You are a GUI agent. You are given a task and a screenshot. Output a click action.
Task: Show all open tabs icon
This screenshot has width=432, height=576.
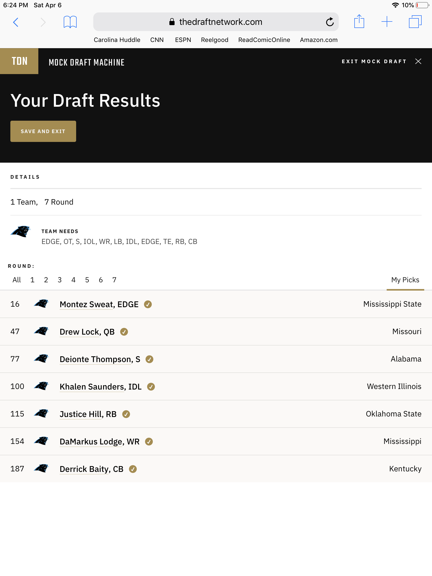coord(415,21)
